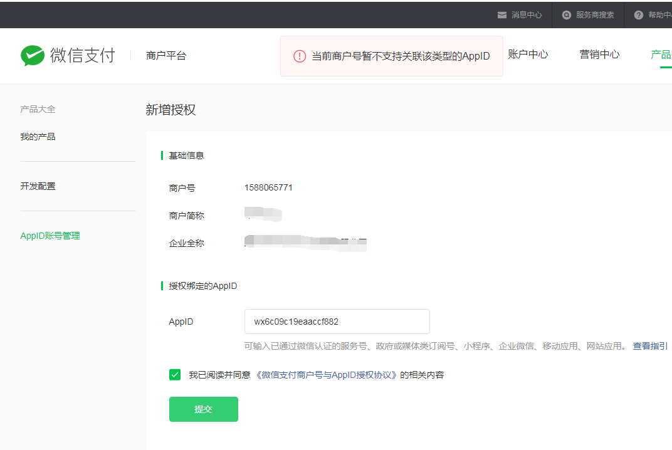672x450 pixels.
Task: Click error message 当前商户号暂不支持关联该类型的AppID
Action: 401,56
